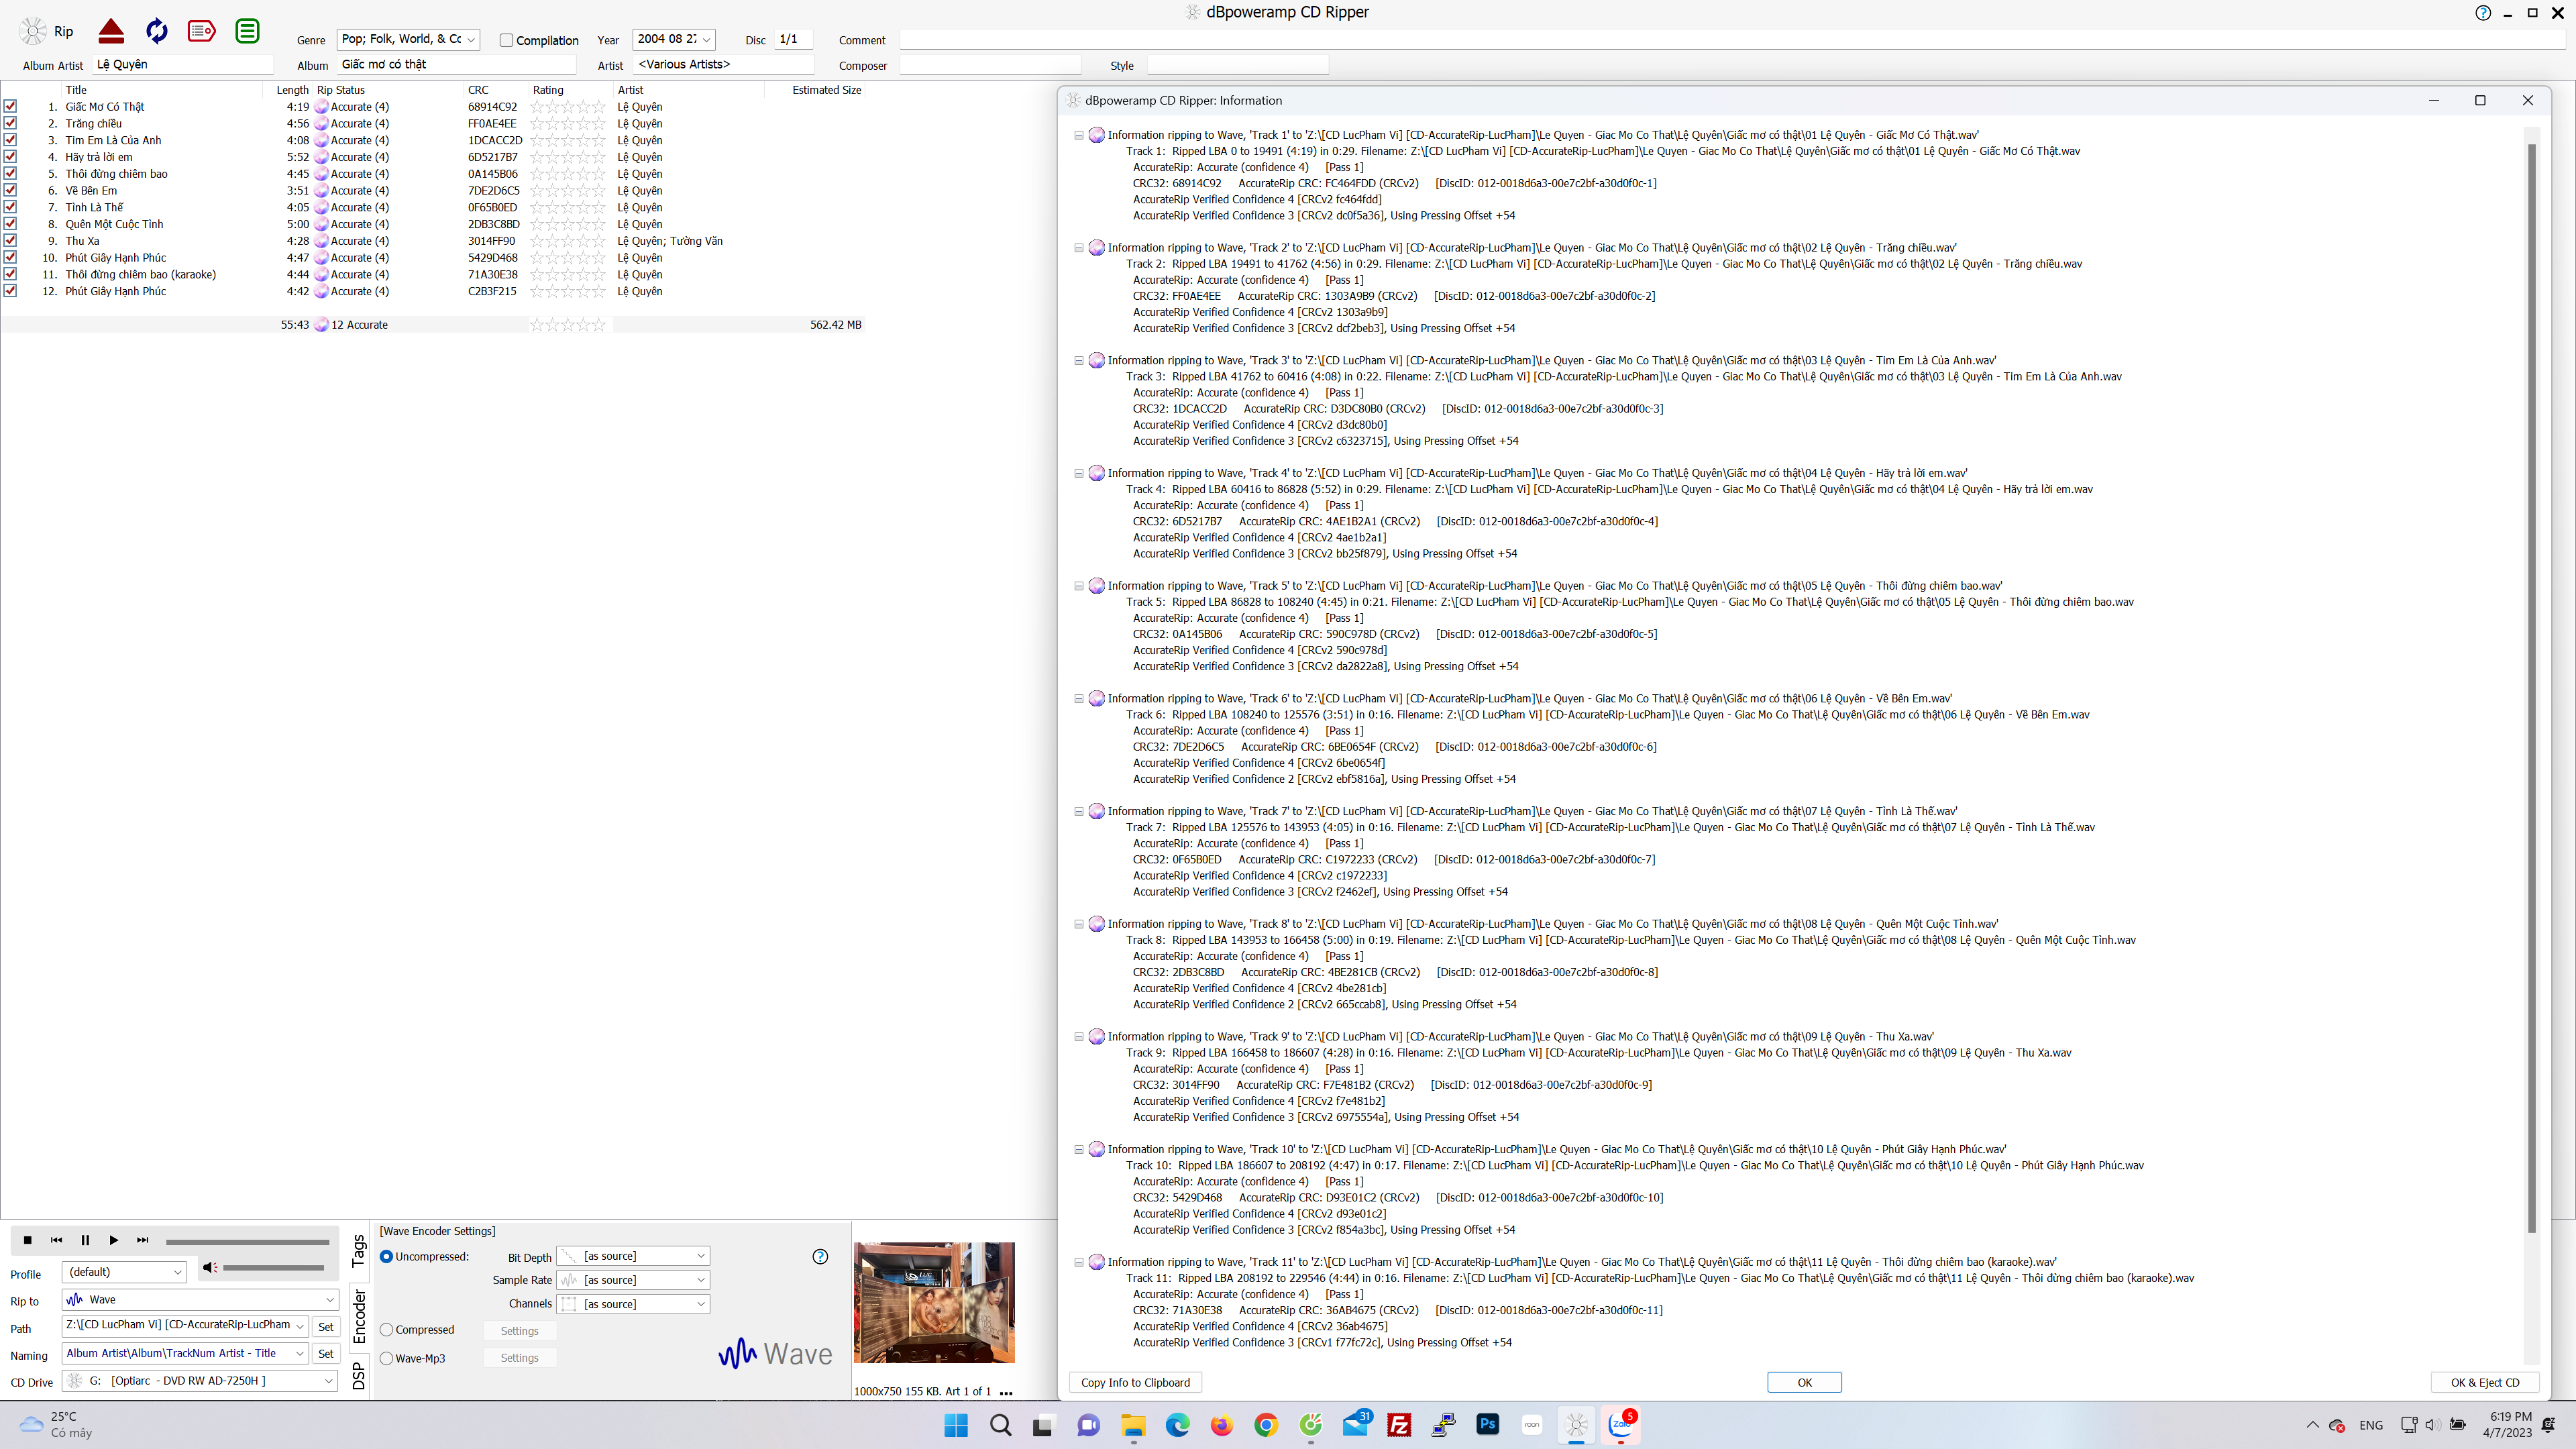Open album art options ellipsis
The width and height of the screenshot is (2576, 1449).
(x=1006, y=1392)
